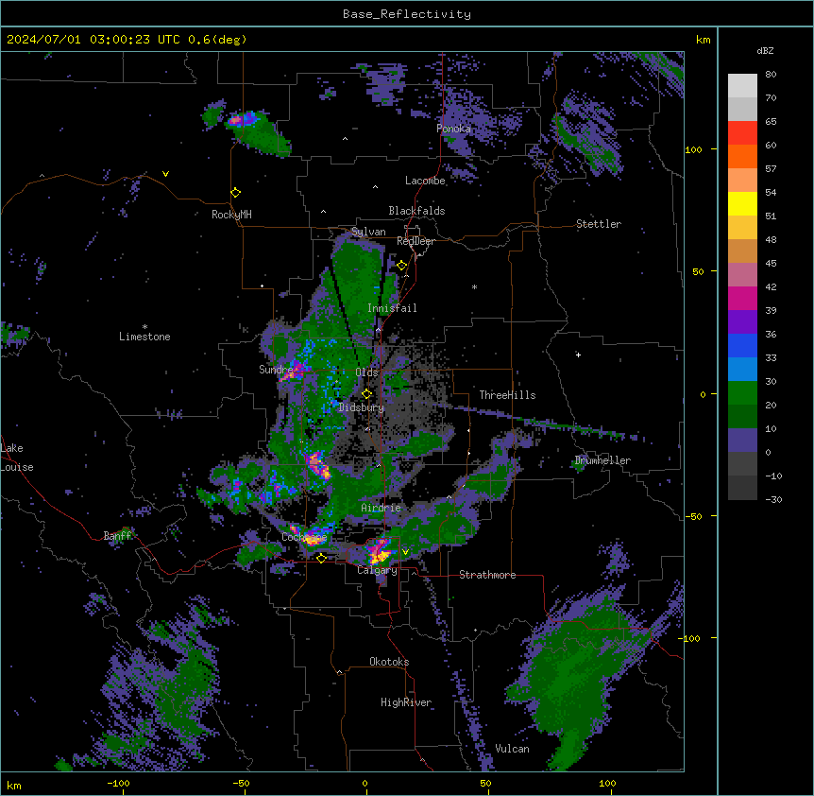Select the Airdrie town label

[x=381, y=508]
